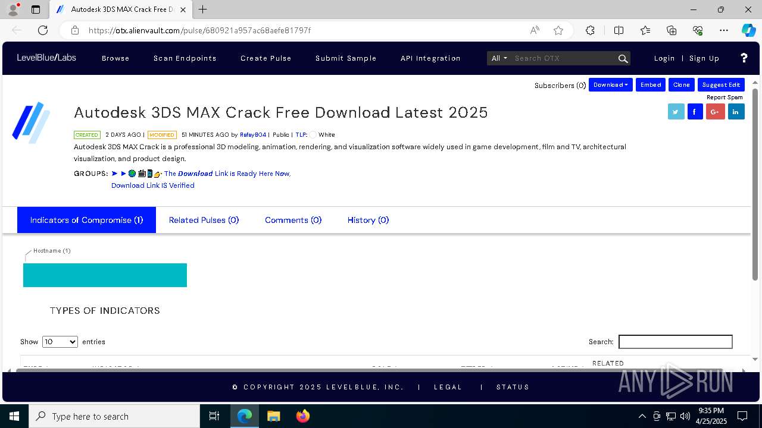The width and height of the screenshot is (762, 428).
Task: Open the Favorites list icon
Action: click(645, 30)
